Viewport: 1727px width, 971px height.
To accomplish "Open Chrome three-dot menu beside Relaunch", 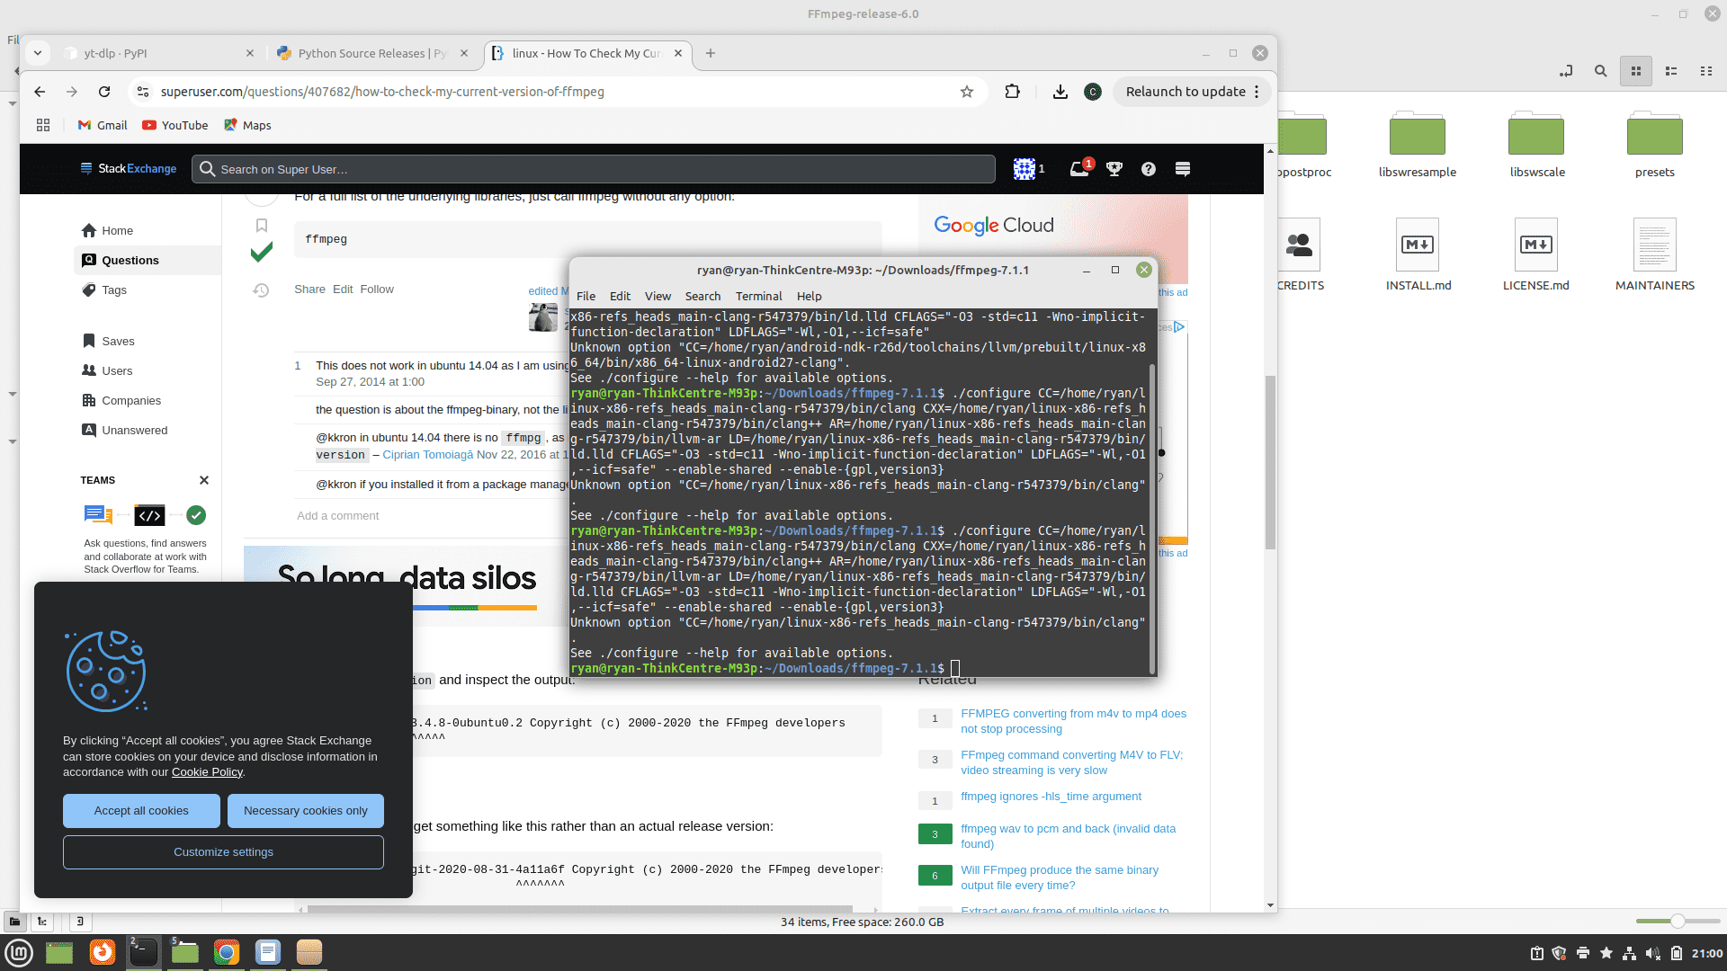I will [x=1257, y=92].
